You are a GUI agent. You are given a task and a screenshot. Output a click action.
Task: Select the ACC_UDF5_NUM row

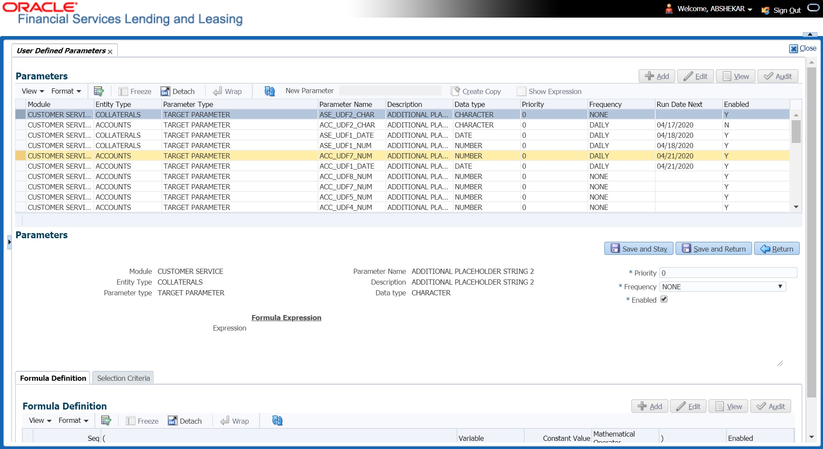click(x=402, y=197)
